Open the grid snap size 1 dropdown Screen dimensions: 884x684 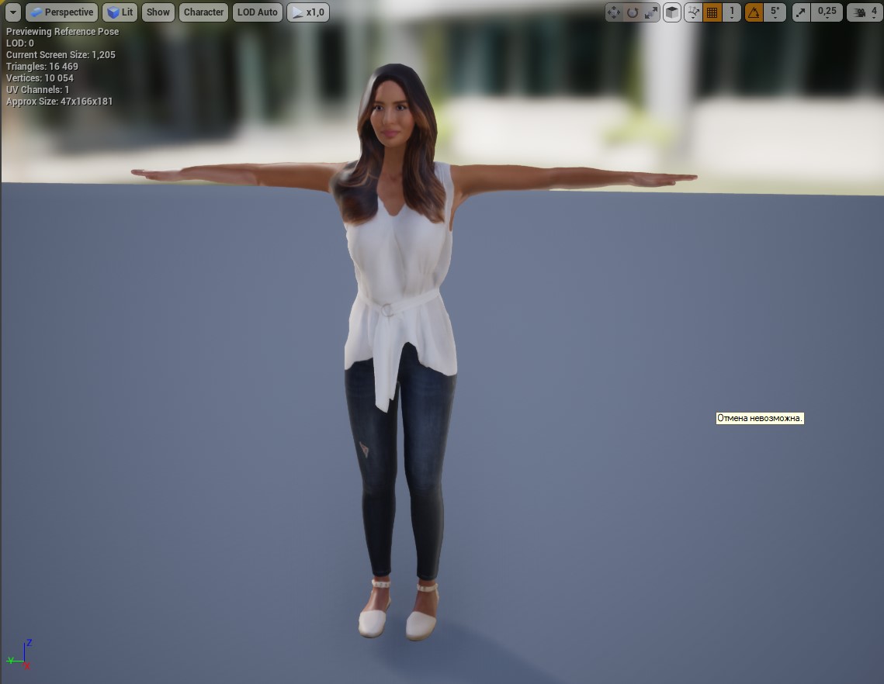tap(732, 12)
